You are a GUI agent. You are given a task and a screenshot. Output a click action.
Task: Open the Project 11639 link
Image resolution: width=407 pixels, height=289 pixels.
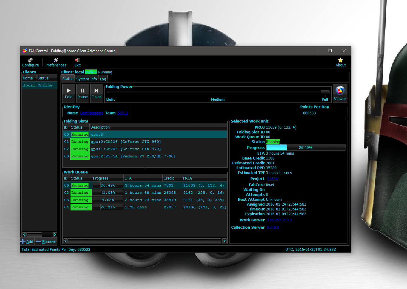[x=272, y=179]
